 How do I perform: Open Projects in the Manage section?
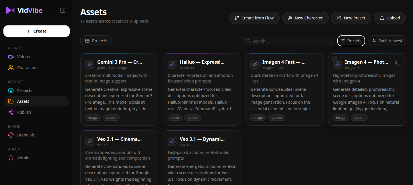[x=36, y=91]
